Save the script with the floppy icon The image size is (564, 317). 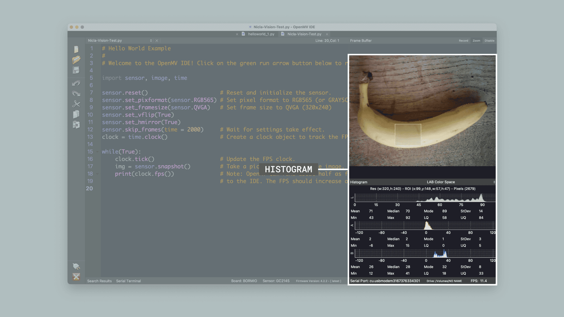point(76,70)
